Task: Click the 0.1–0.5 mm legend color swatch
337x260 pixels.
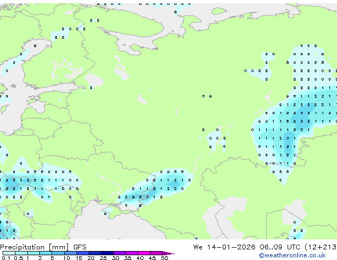Action: pos(9,253)
